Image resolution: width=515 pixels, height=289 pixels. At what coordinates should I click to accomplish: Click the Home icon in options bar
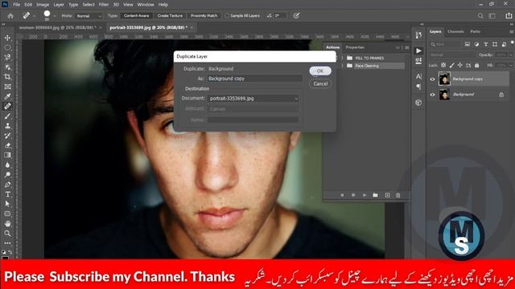[x=10, y=16]
